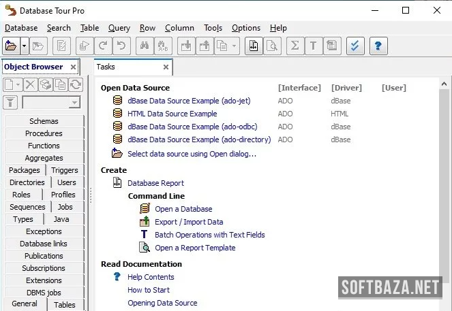Click the text T toolbar icon
The width and height of the screenshot is (452, 311).
tap(313, 46)
